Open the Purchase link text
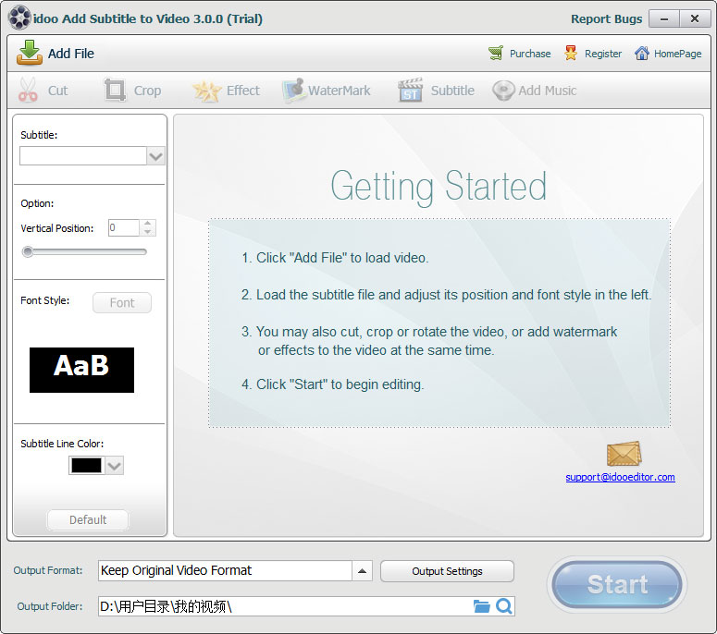The width and height of the screenshot is (717, 634). (x=530, y=54)
